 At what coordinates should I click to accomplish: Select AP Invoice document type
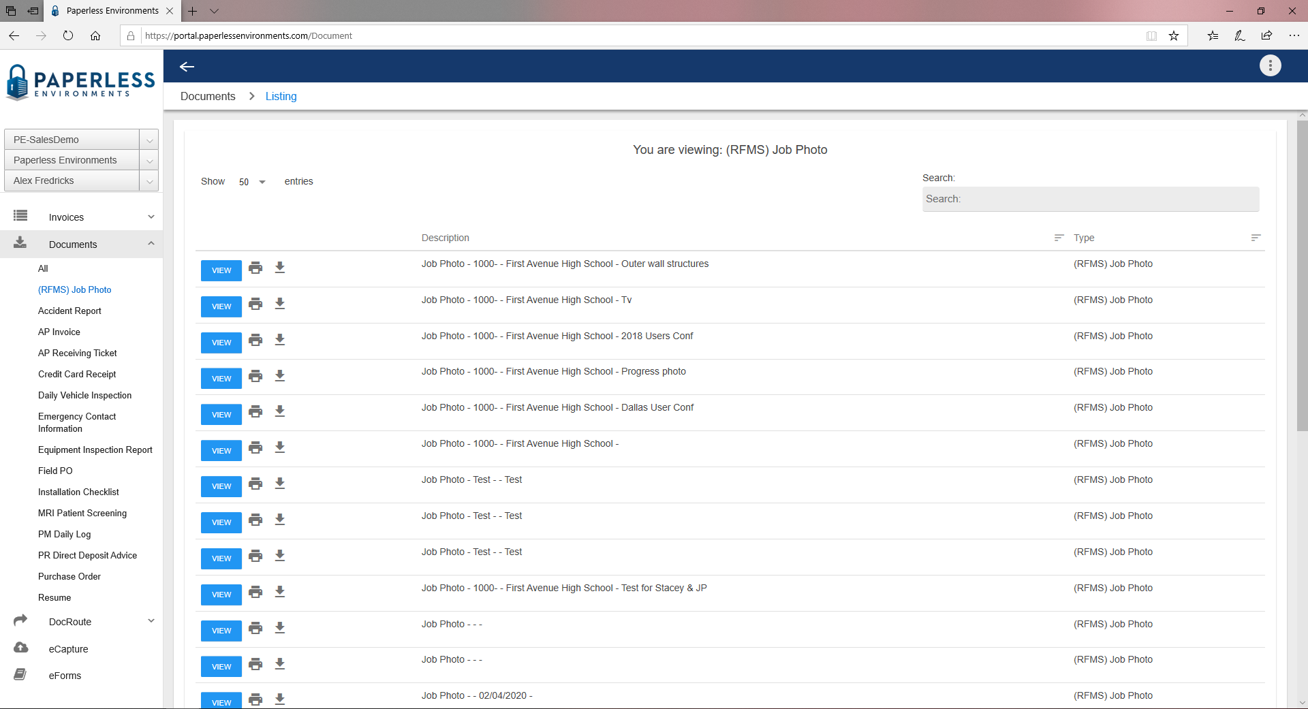coord(59,332)
